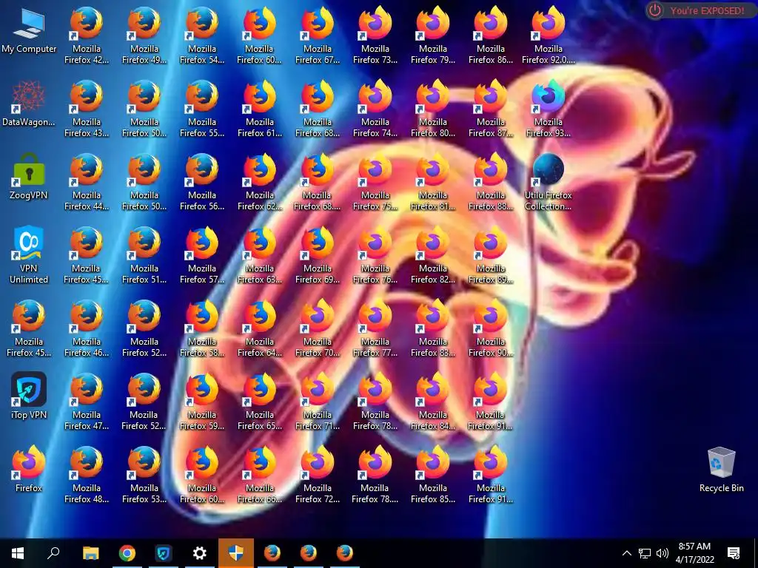This screenshot has height=568, width=758.
Task: Select the Mozilla Firefox 69 shortcut
Action: click(x=318, y=255)
